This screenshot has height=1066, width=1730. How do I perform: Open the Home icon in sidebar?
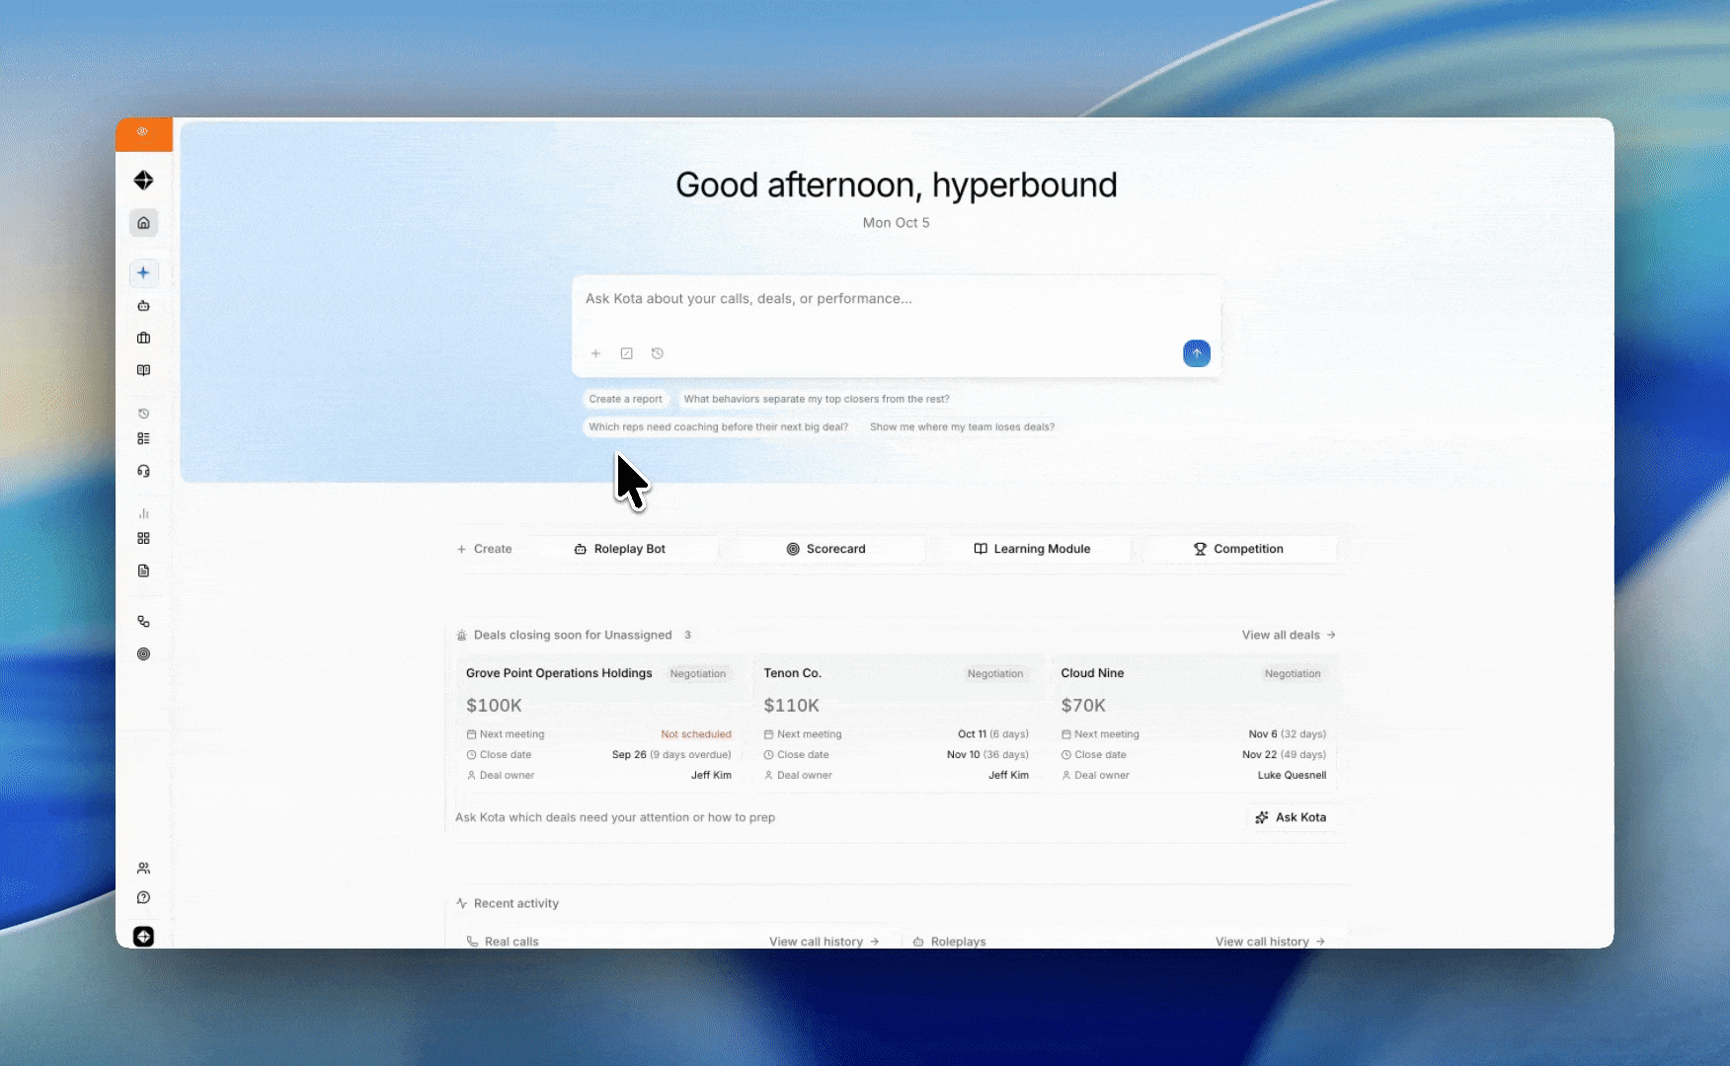point(143,223)
